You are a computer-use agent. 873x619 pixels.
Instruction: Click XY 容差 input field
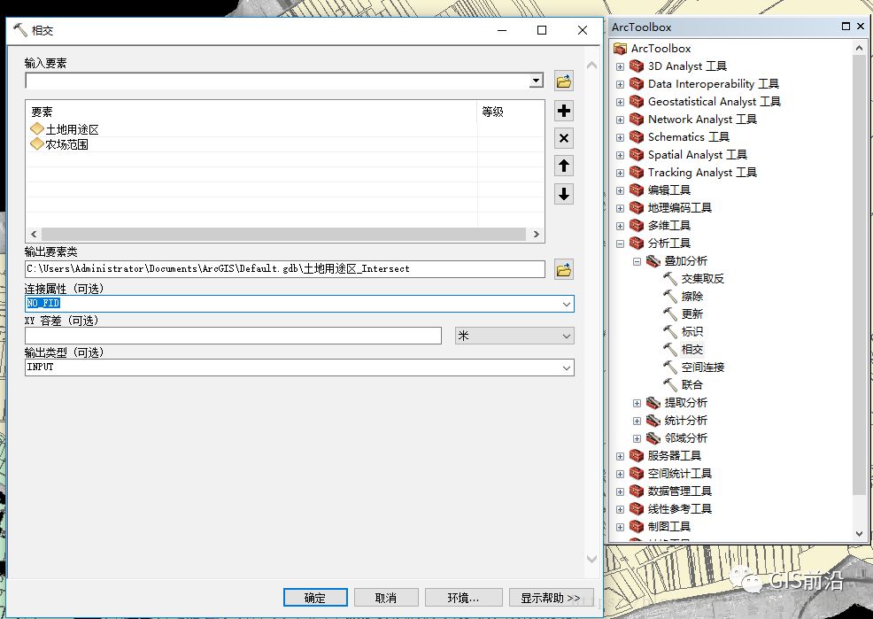tap(233, 336)
